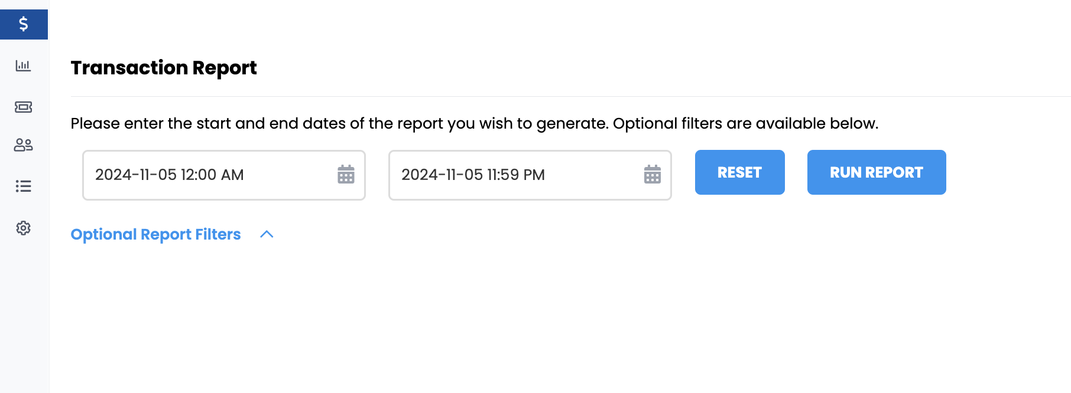Image resolution: width=1071 pixels, height=393 pixels.
Task: Click the 2024-11-05 date in start field
Action: click(136, 175)
